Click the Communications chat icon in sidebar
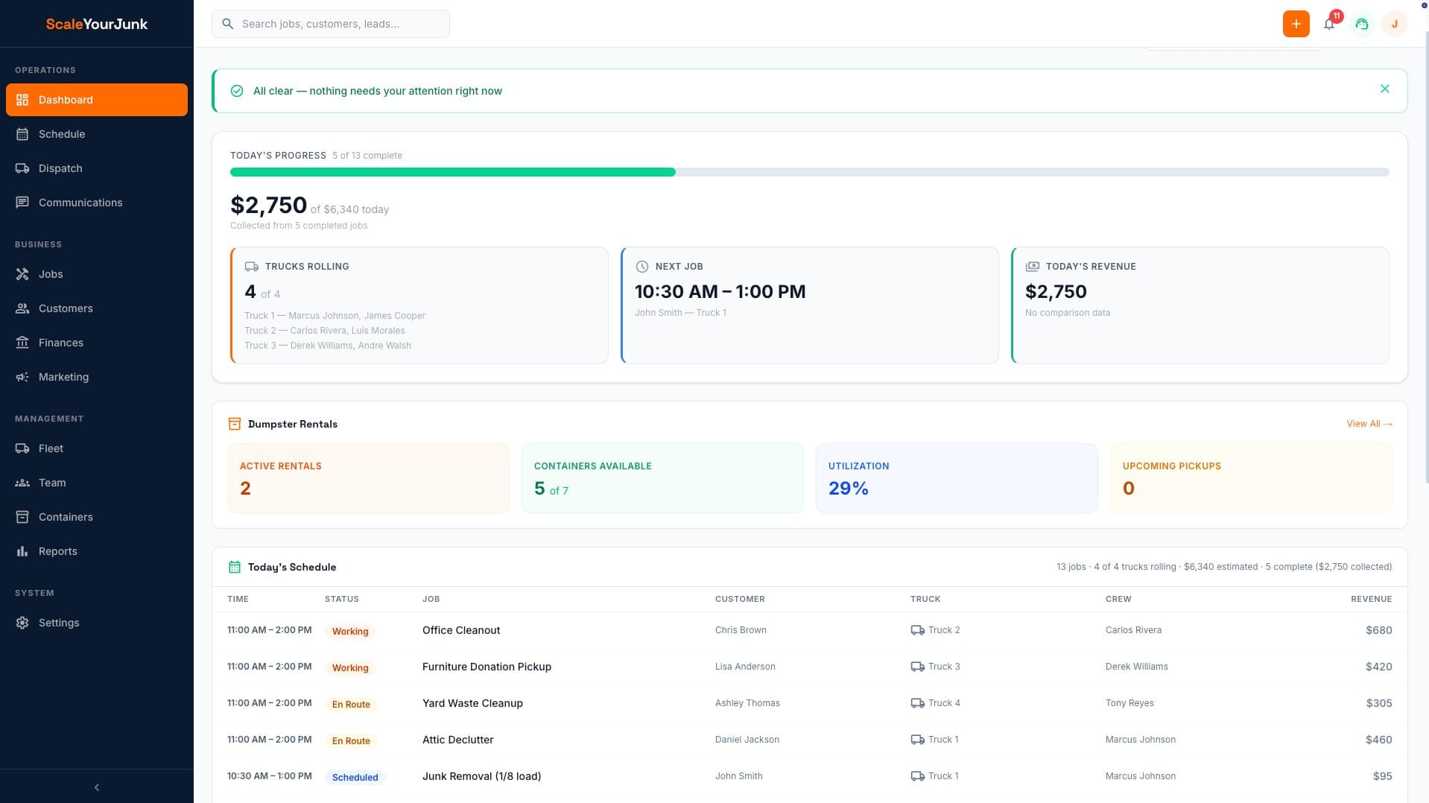1429x803 pixels. [x=22, y=203]
